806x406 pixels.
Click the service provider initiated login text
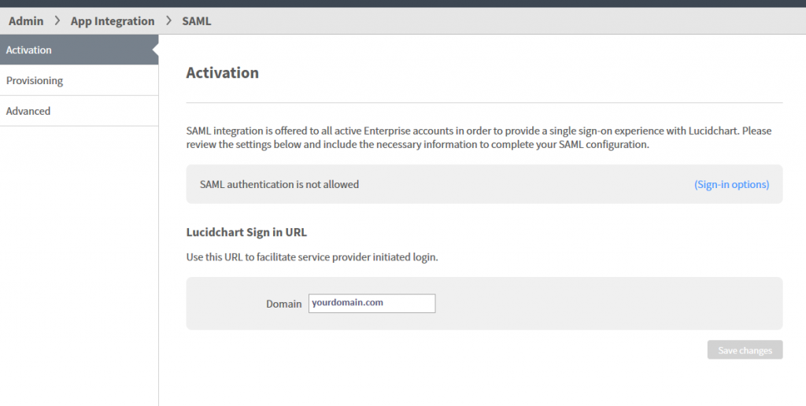click(x=312, y=257)
